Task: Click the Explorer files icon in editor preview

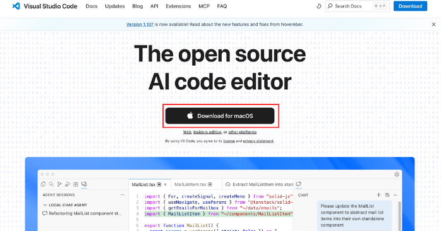Action: [43, 184]
